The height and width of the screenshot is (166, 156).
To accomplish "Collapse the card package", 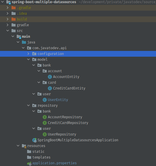I will (x=39, y=82).
